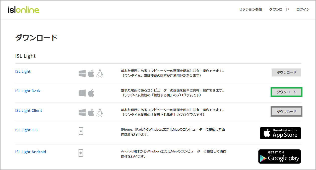Screen dimensions: 316x170
Task: Click the Windows icon in ISL Light row
Action: tap(82, 73)
